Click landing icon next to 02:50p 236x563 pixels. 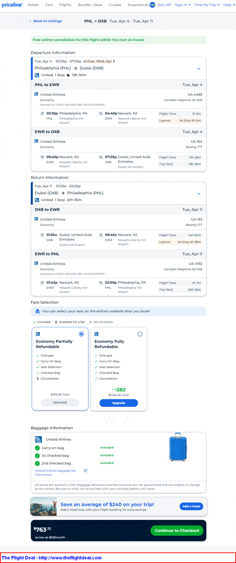click(x=101, y=283)
